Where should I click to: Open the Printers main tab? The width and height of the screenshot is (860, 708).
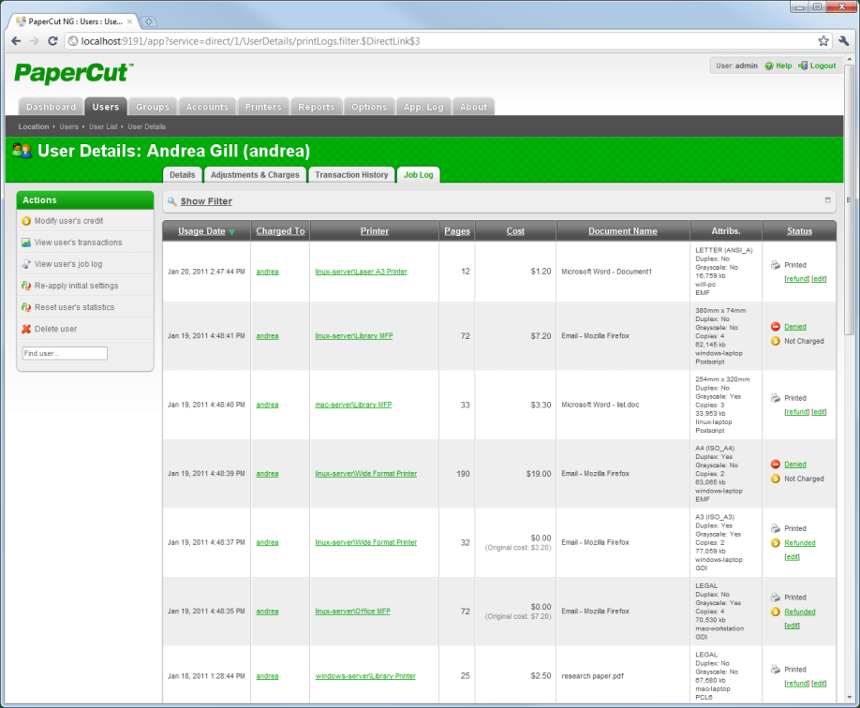[x=263, y=107]
